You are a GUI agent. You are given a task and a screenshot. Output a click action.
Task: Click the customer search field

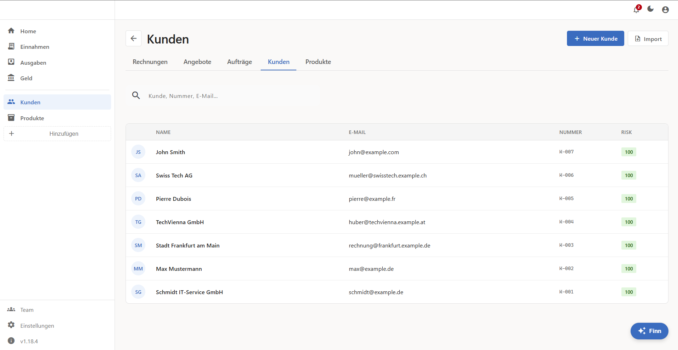pos(223,95)
